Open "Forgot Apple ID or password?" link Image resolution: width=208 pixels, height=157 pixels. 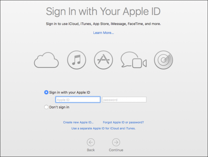coord(123,122)
